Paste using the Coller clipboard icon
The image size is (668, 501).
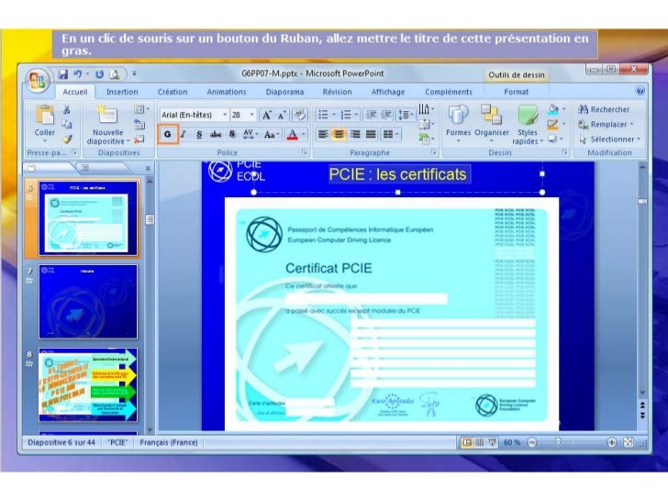(x=45, y=115)
